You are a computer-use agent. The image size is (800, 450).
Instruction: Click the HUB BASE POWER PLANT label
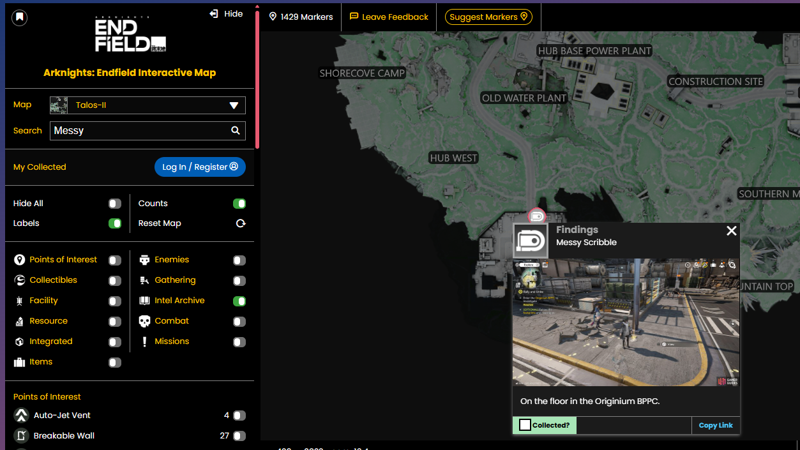click(594, 51)
